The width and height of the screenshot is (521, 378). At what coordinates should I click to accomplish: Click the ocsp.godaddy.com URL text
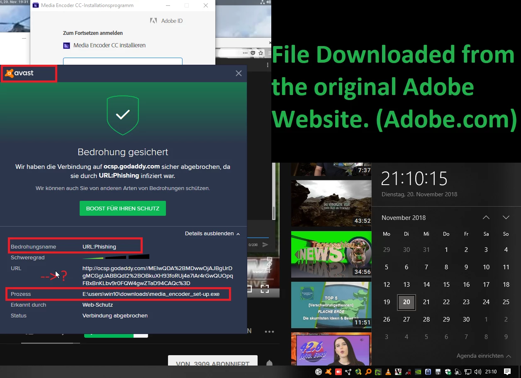[158, 276]
